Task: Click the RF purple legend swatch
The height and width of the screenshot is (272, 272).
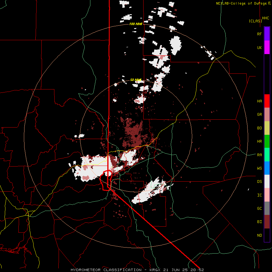Action: coord(267,34)
